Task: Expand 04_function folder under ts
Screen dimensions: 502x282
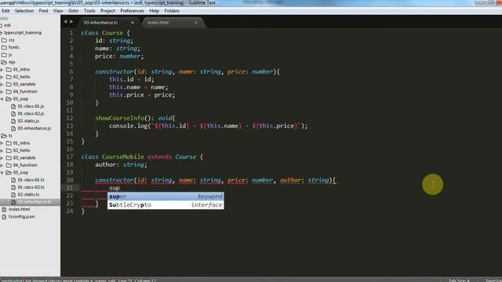Action: (2, 165)
